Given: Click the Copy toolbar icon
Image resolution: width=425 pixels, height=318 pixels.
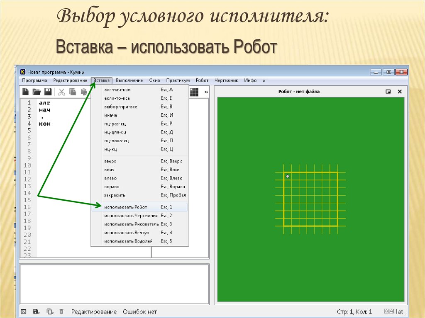Looking at the screenshot, I should point(72,92).
